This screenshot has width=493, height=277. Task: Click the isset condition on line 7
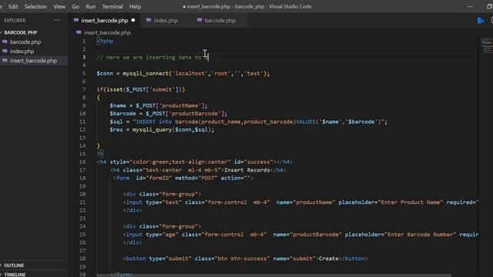(x=141, y=89)
